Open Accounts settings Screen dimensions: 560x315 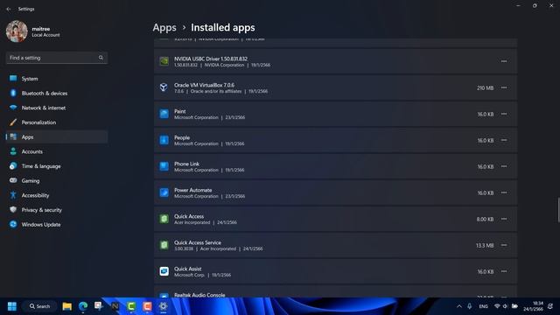[x=57, y=151]
